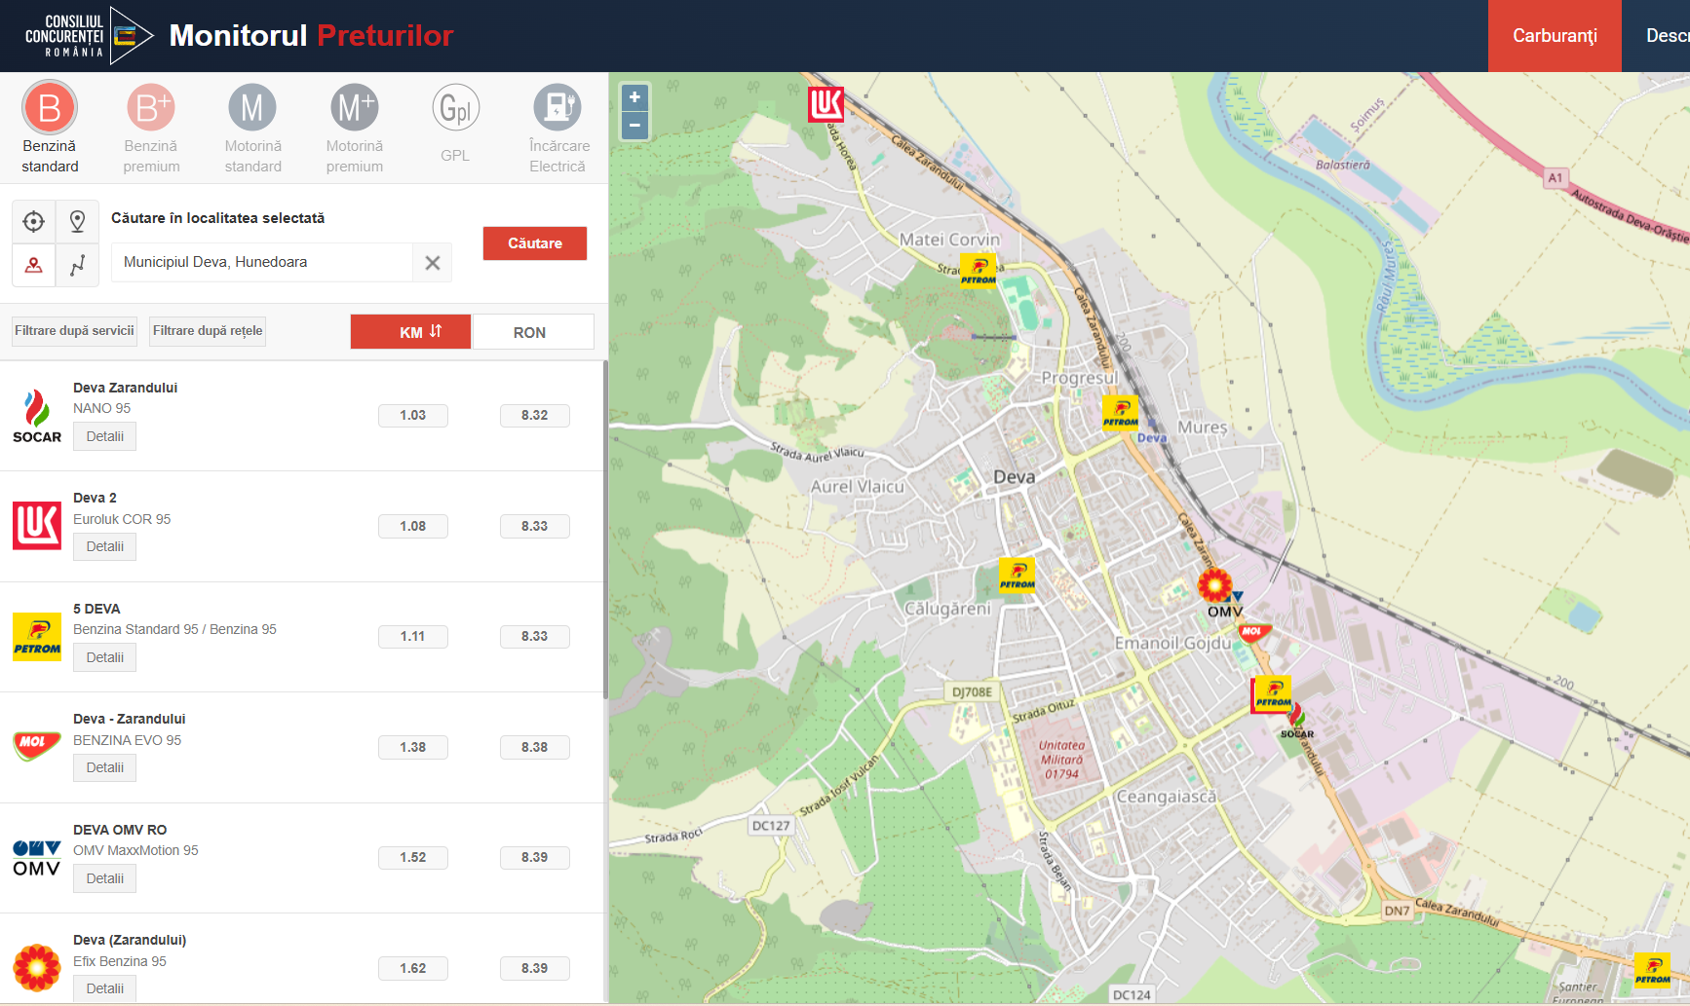Click the locate-me crosshair icon
Screen dimensions: 1690x1006
tap(34, 222)
